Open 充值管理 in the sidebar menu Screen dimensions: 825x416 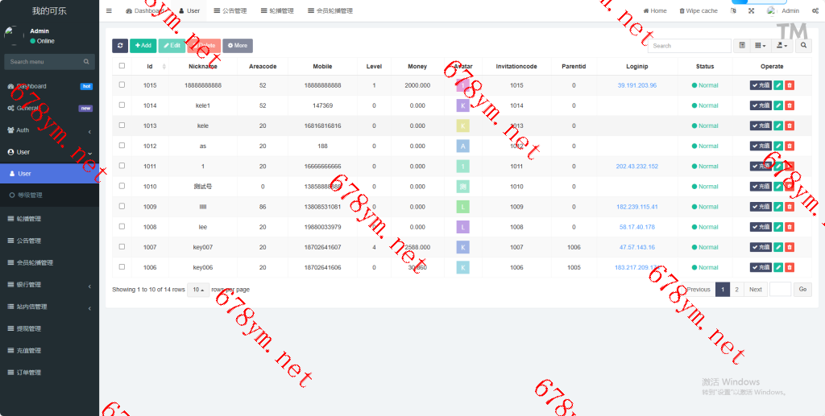(29, 351)
